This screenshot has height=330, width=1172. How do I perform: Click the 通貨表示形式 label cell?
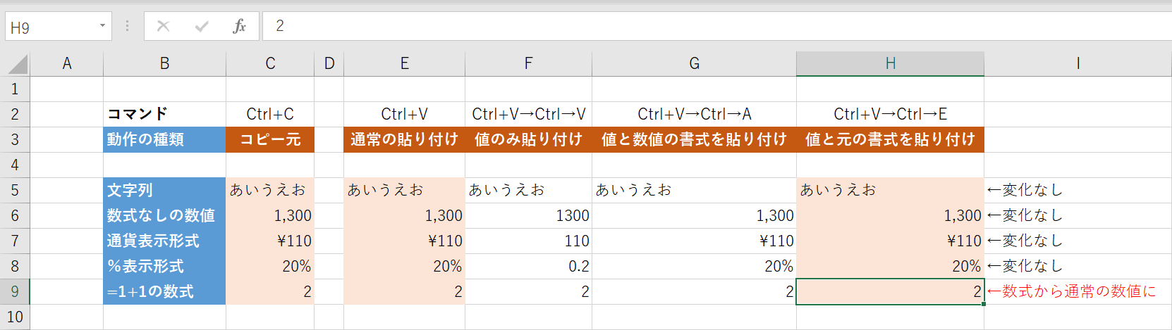pos(164,241)
